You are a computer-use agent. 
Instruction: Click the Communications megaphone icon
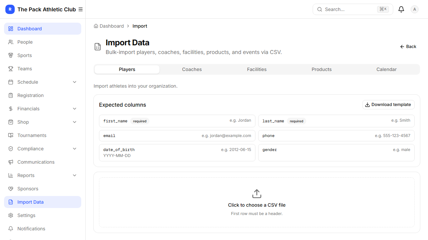tap(11, 162)
